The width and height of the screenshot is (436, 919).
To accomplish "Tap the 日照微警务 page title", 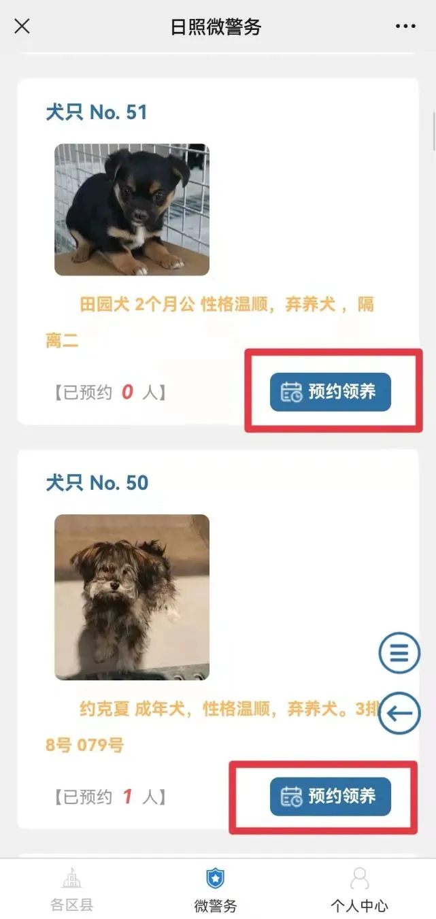I will coord(216,27).
